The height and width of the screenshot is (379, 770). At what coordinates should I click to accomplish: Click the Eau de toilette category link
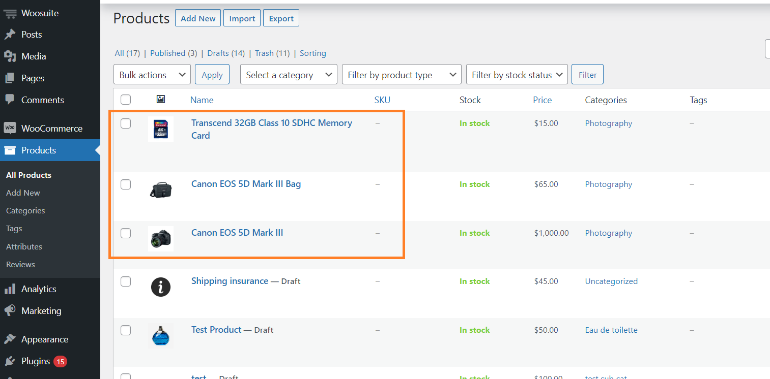point(611,330)
